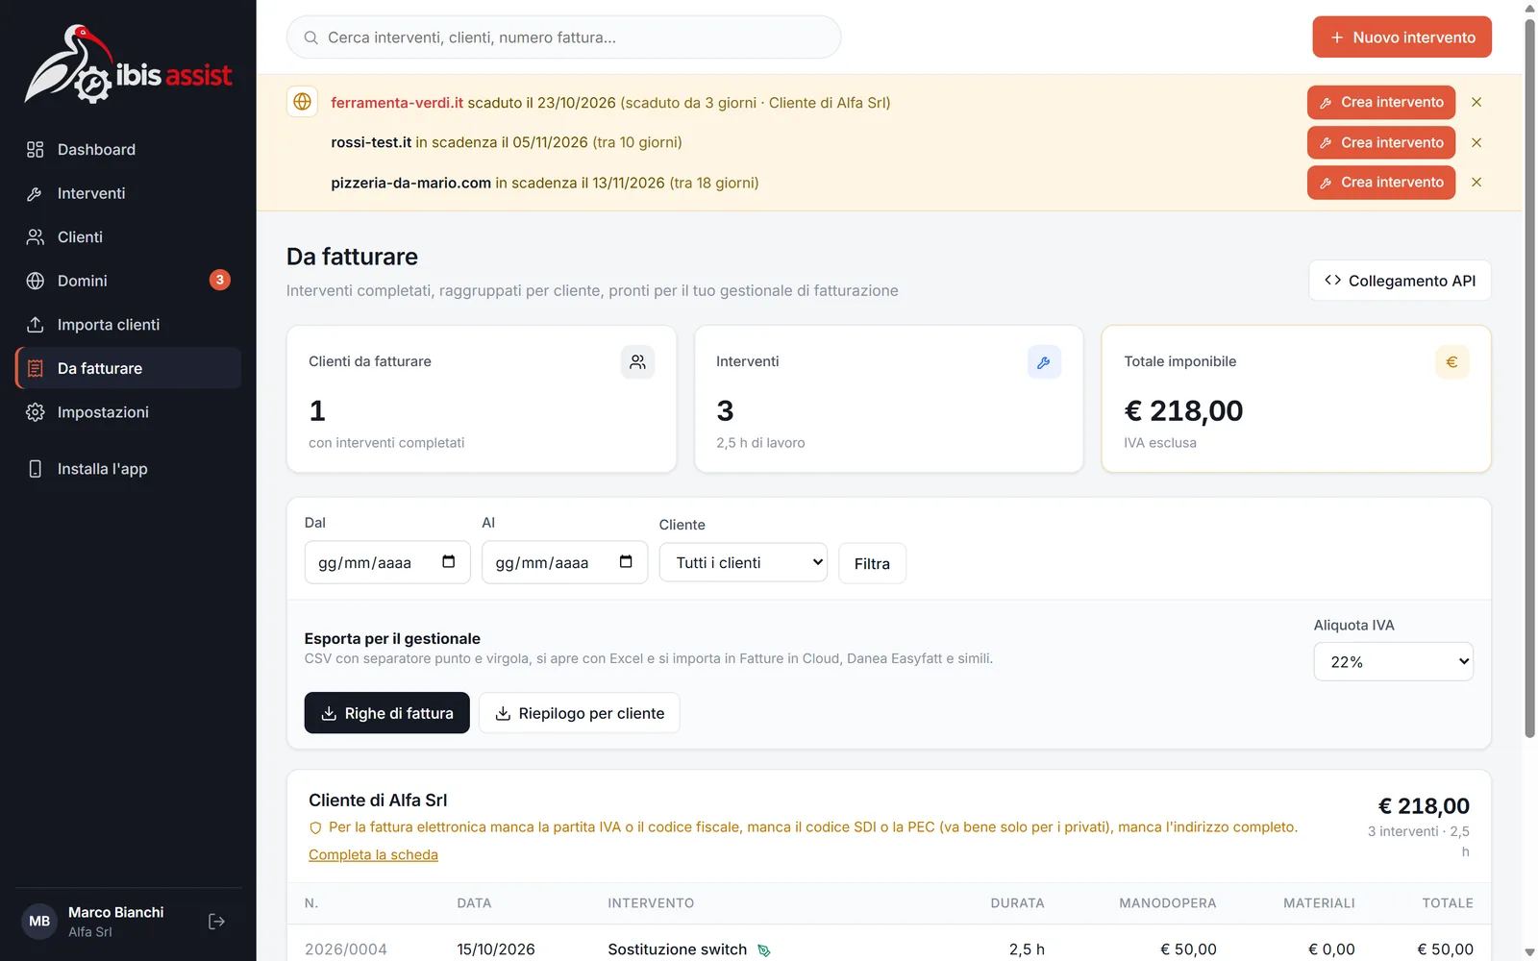Click the € 218,00 client total
Image resolution: width=1538 pixels, height=961 pixels.
1424,806
